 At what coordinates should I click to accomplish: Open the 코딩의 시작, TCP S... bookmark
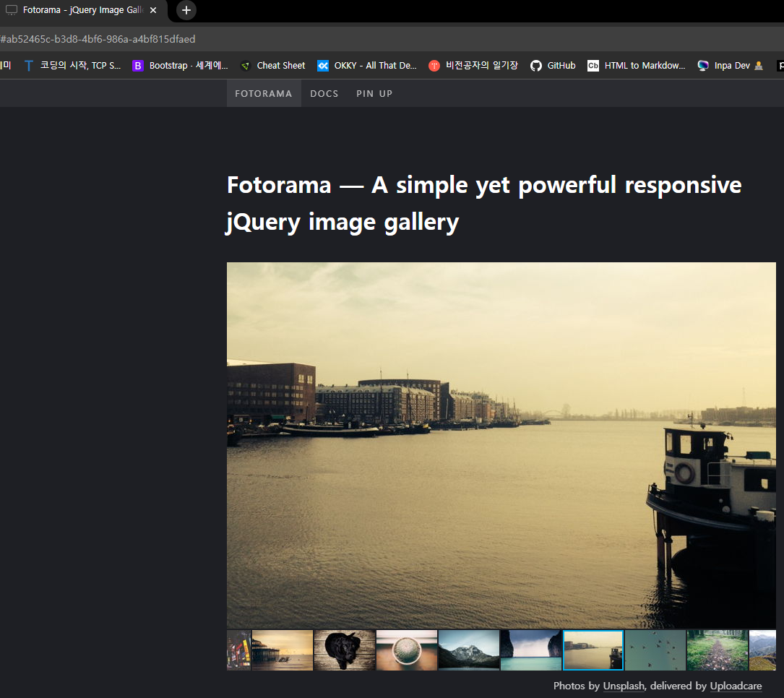[72, 66]
